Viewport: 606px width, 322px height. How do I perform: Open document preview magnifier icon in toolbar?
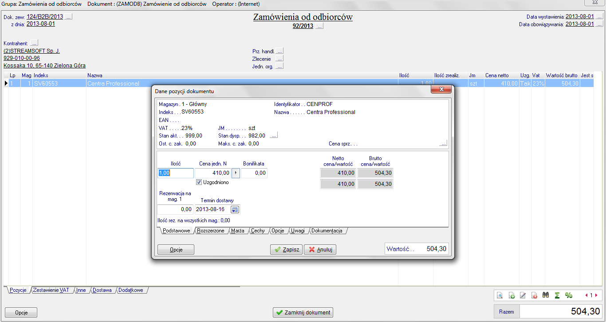coord(500,295)
